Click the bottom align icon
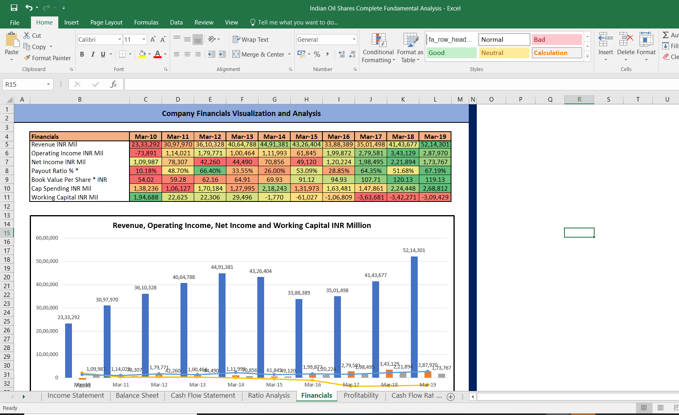The width and height of the screenshot is (679, 415). click(197, 39)
